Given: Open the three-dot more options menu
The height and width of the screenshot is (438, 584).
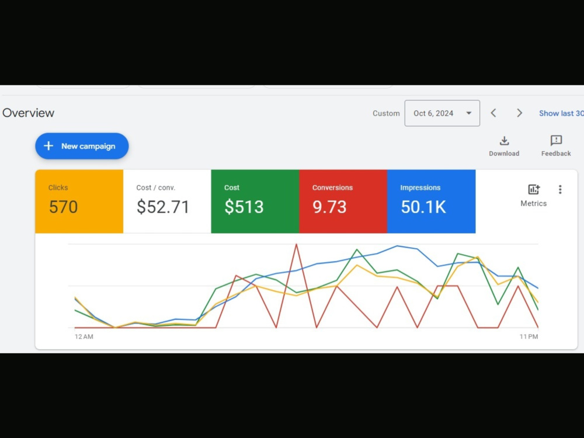Looking at the screenshot, I should click(560, 190).
